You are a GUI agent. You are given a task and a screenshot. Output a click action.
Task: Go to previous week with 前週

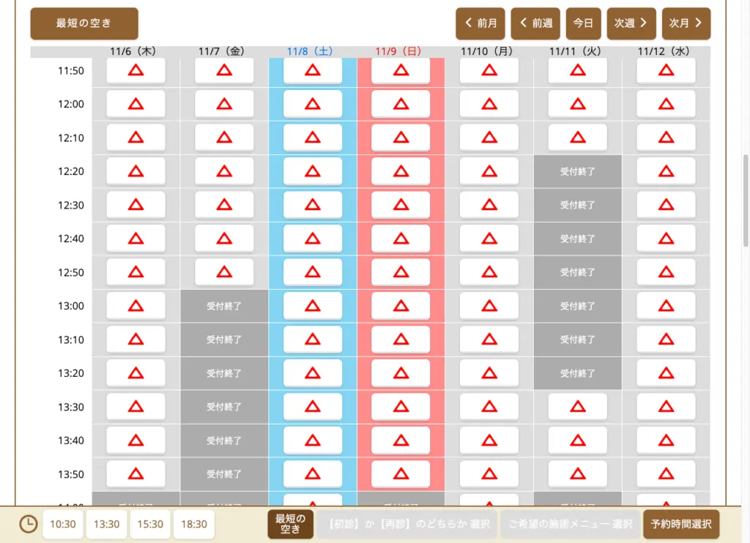pyautogui.click(x=535, y=23)
